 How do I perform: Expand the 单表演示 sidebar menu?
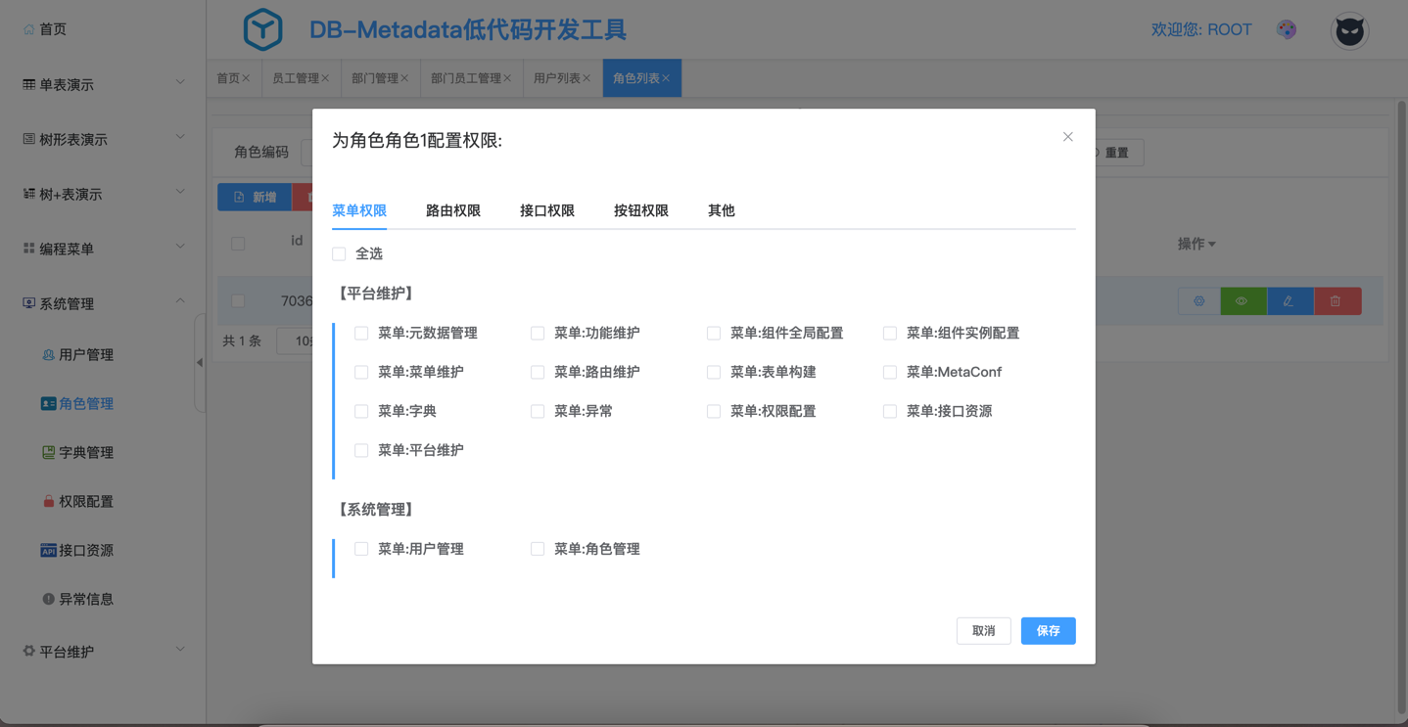tap(103, 84)
